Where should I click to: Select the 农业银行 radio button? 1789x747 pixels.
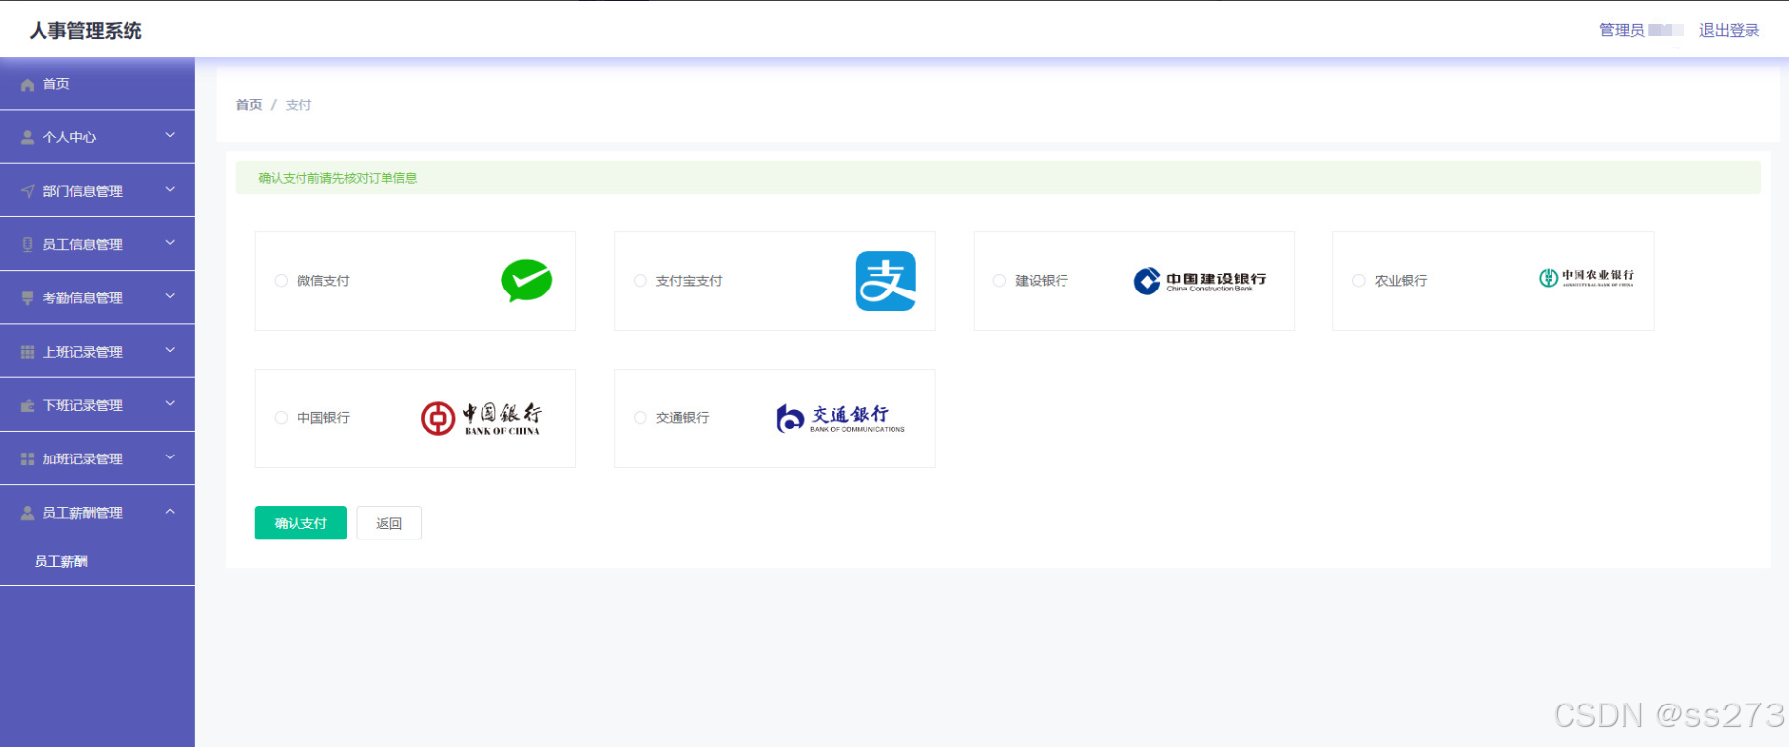[x=1359, y=281]
